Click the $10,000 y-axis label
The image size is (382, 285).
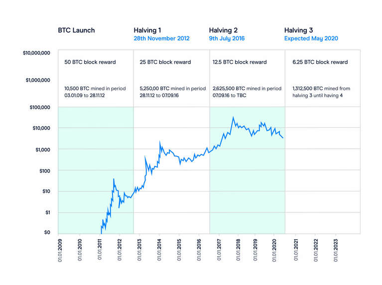click(41, 128)
